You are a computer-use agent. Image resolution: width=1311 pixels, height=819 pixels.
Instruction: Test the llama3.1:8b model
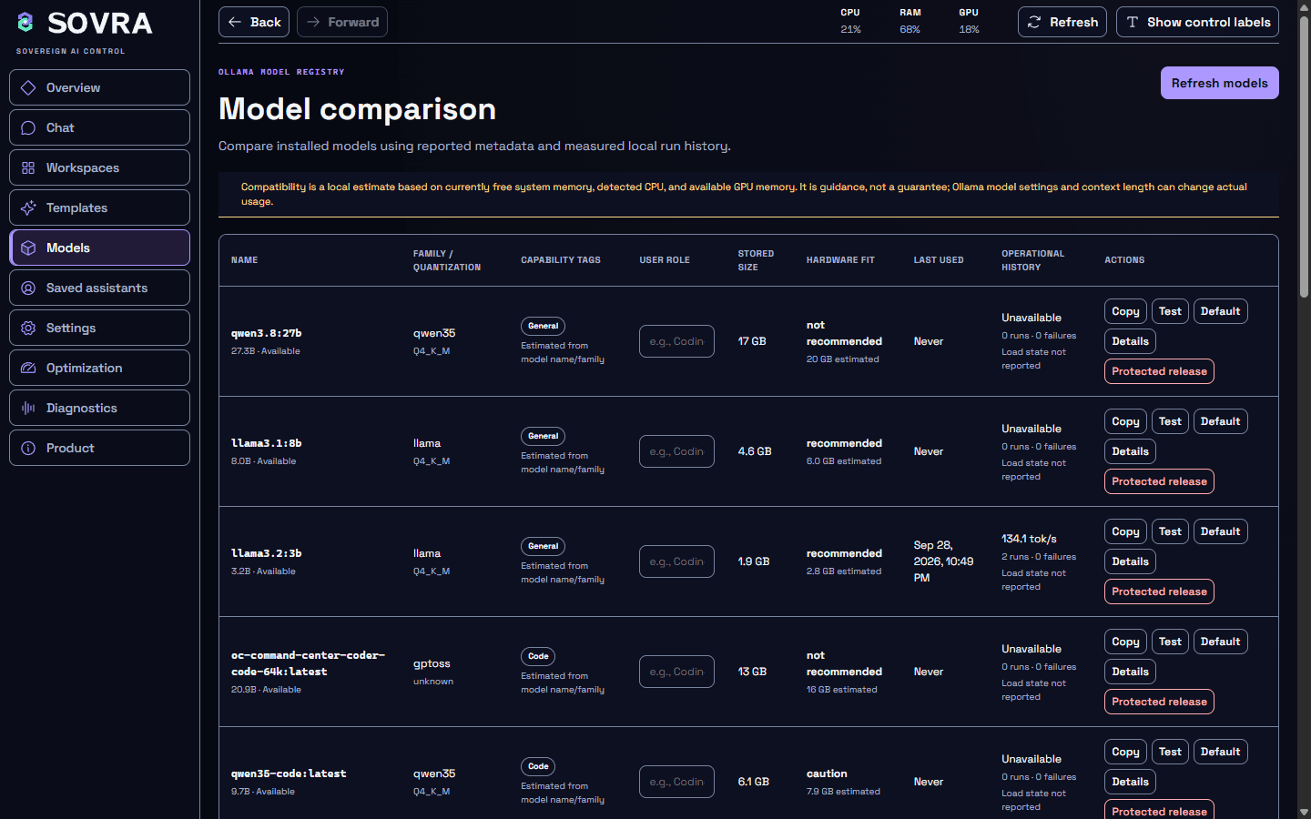tap(1170, 421)
